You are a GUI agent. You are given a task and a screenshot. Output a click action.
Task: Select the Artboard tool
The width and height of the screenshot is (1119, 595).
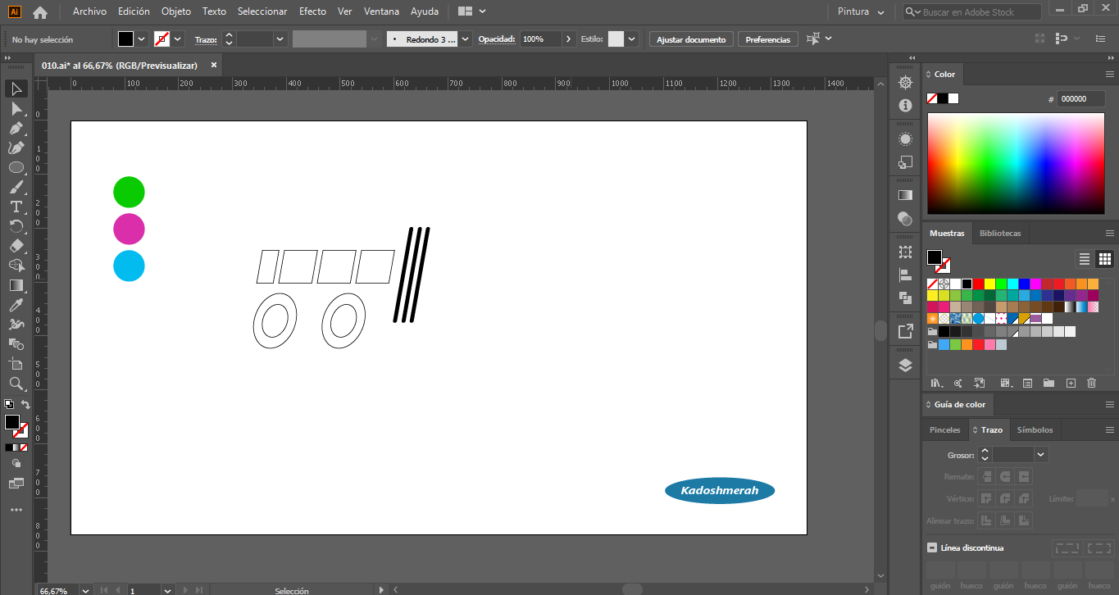16,364
